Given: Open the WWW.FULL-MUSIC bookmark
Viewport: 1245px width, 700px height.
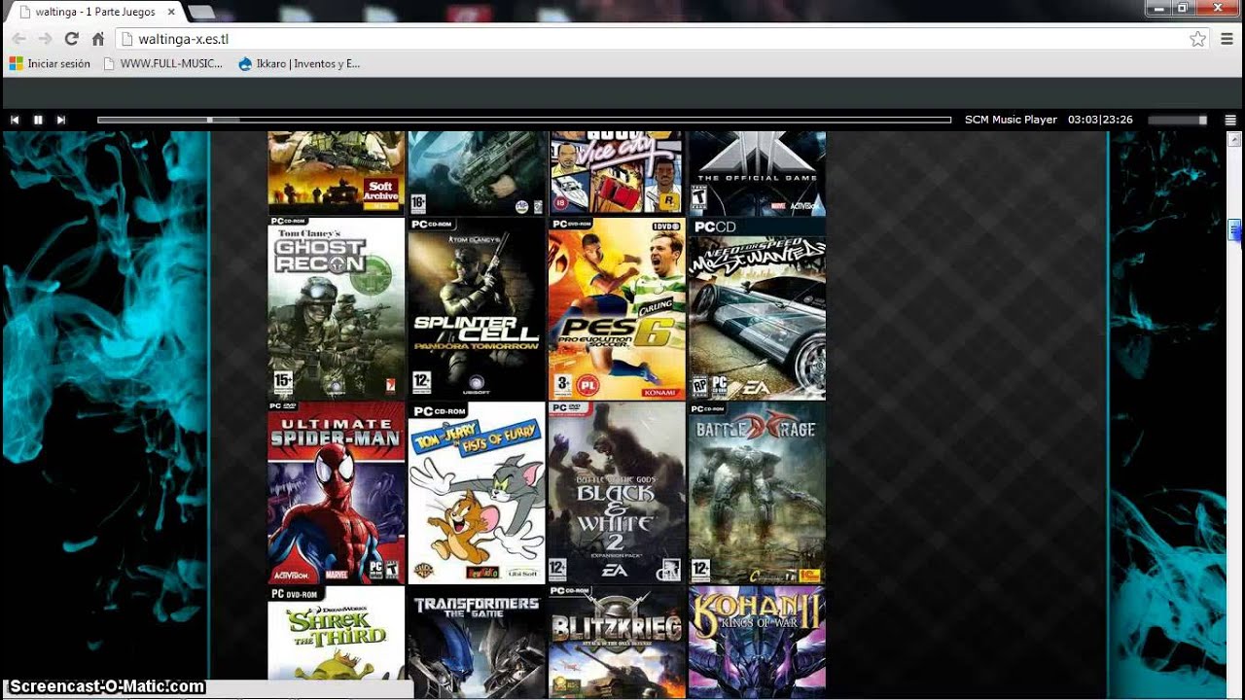Looking at the screenshot, I should pyautogui.click(x=163, y=64).
